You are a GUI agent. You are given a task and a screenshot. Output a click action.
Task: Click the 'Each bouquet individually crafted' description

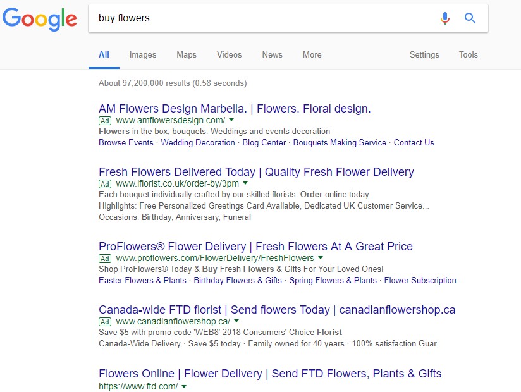233,194
